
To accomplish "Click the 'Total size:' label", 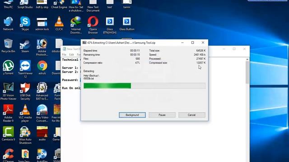I will (x=154, y=51).
